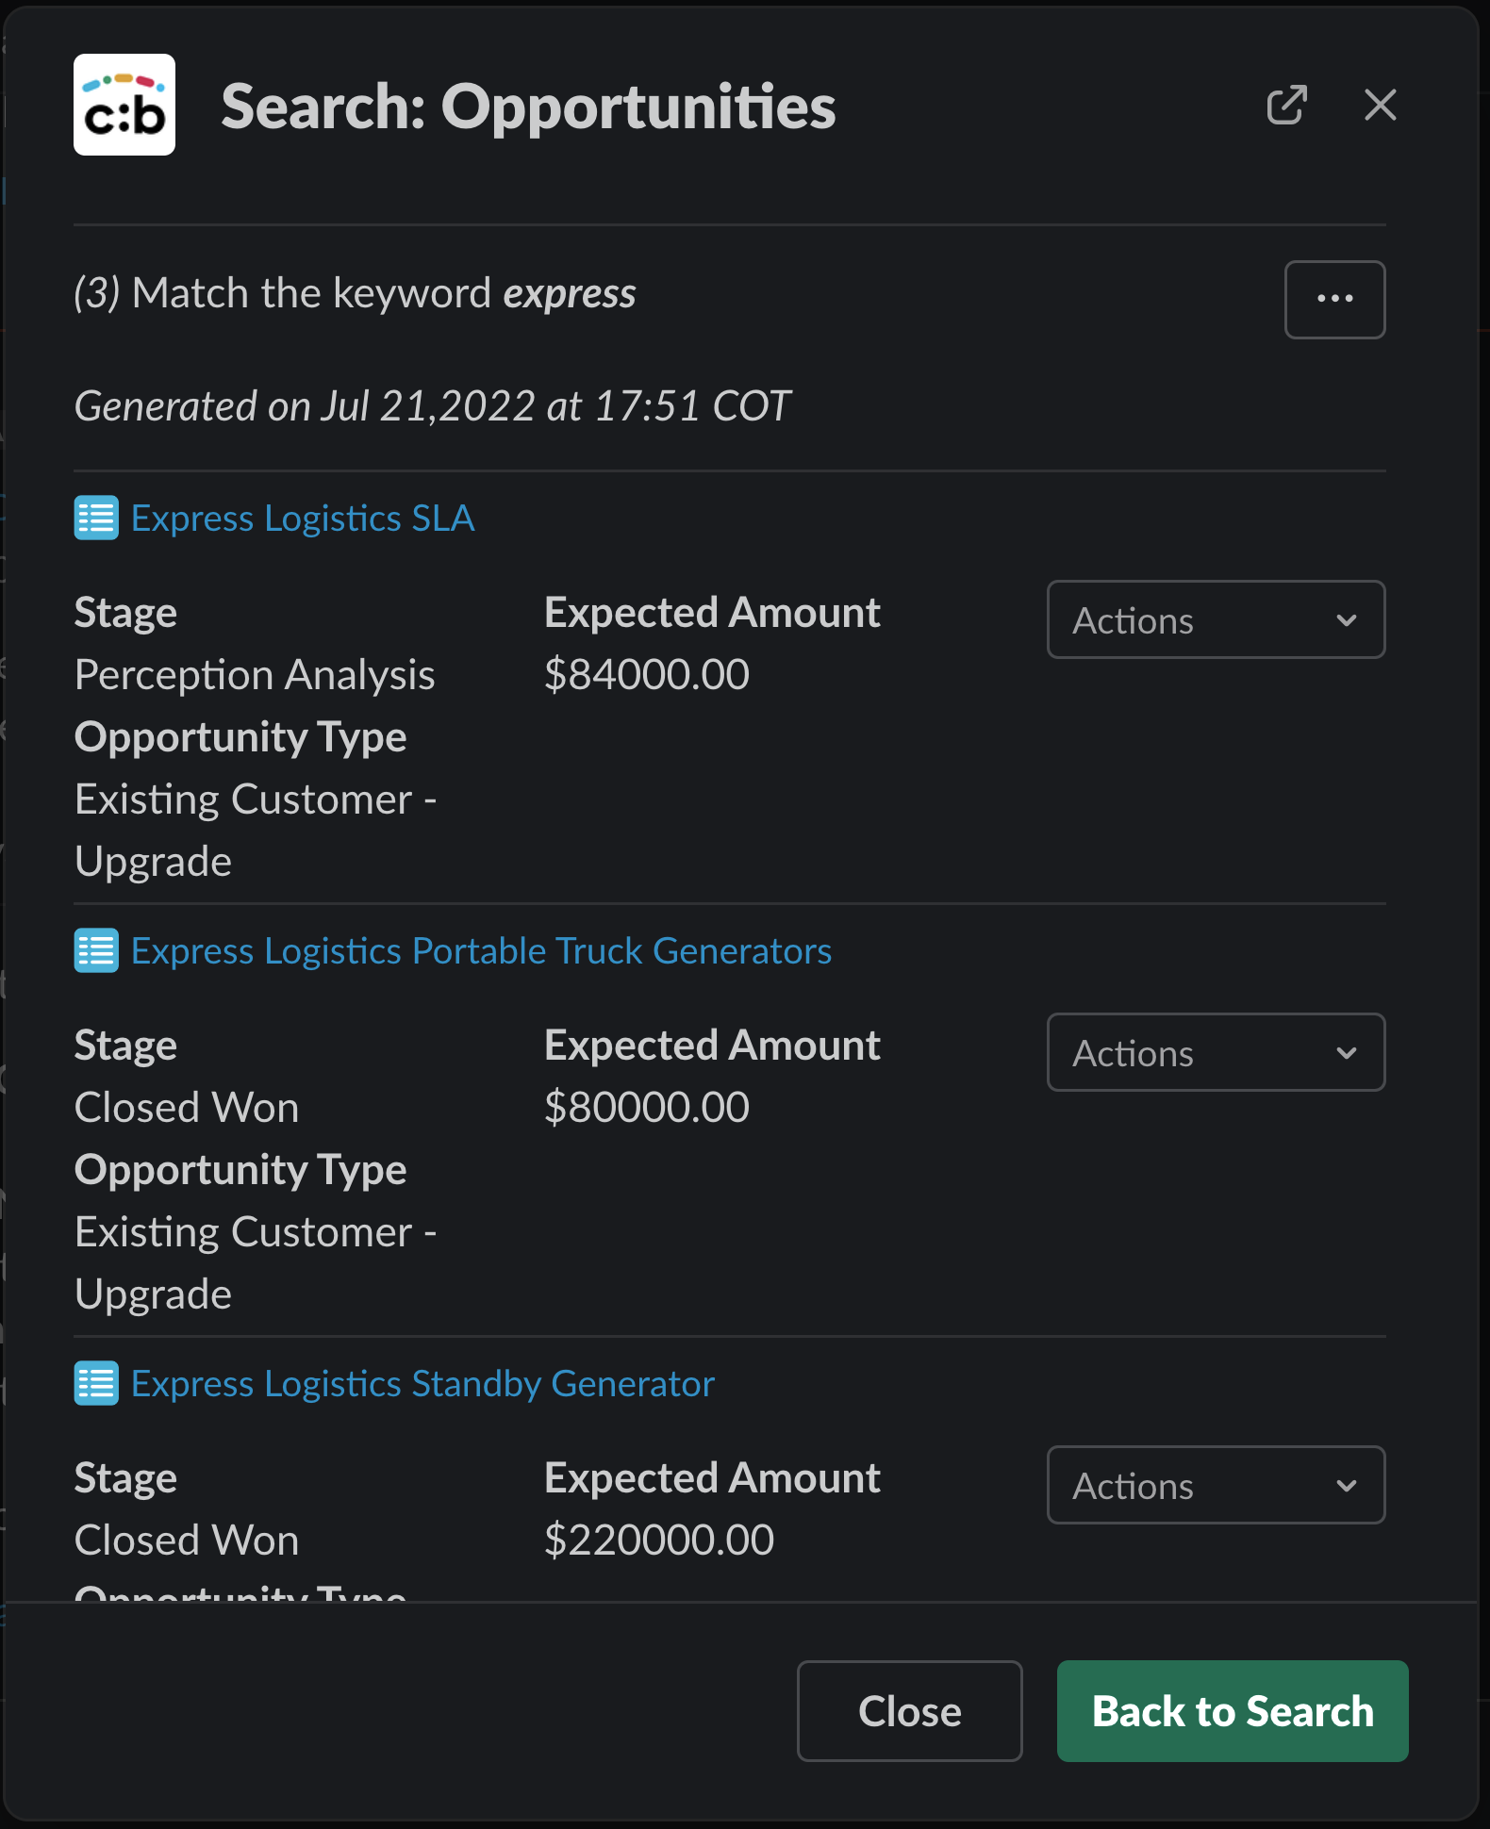Viewport: 1490px width, 1829px height.
Task: Click the green Back to Search button
Action: click(x=1232, y=1711)
